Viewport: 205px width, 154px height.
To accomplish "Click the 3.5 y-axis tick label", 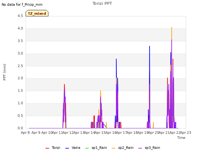I will 20,41.
